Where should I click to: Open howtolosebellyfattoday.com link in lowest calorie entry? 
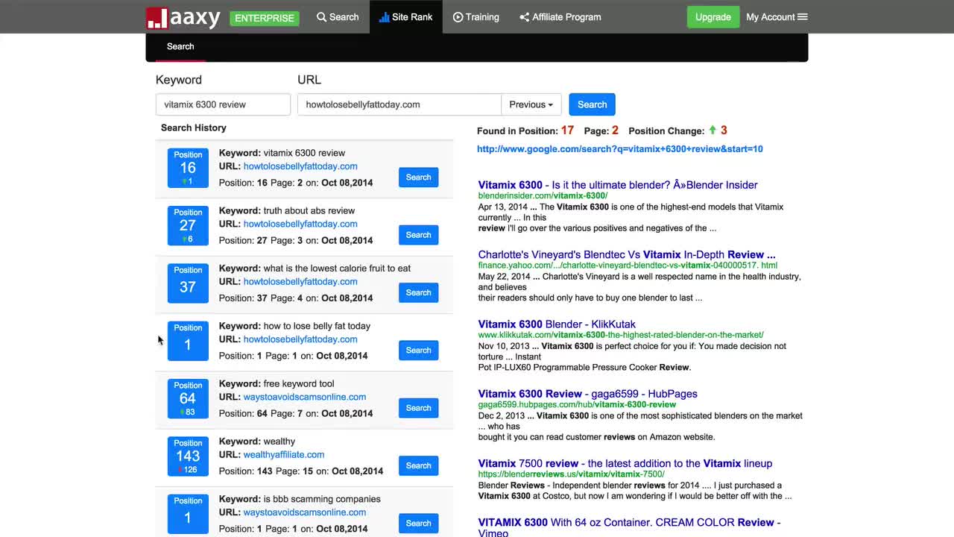coord(300,281)
